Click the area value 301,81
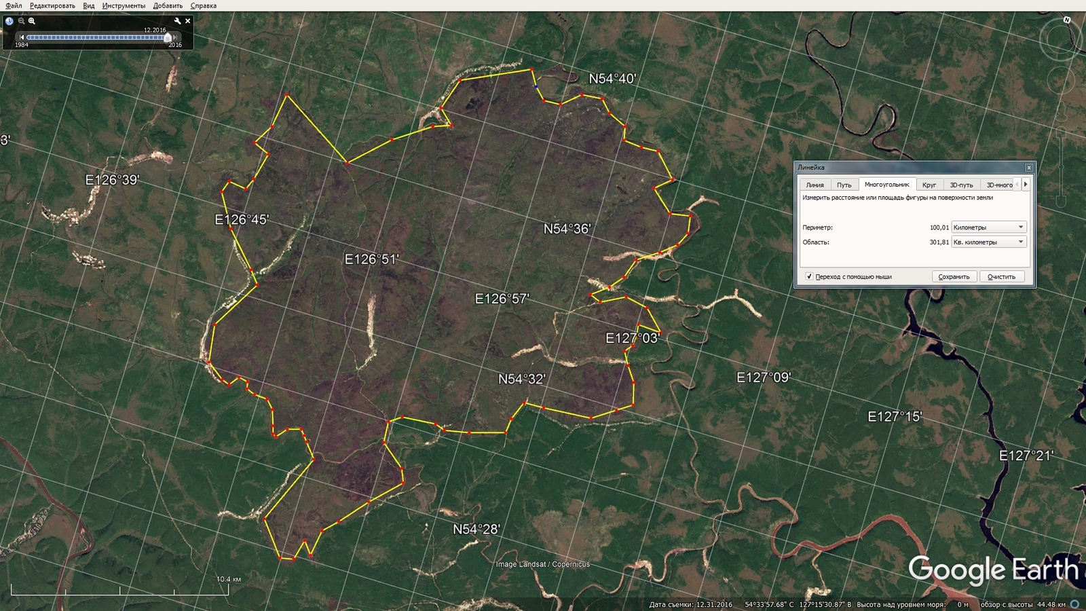Screen dimensions: 1086x611 [x=939, y=242]
